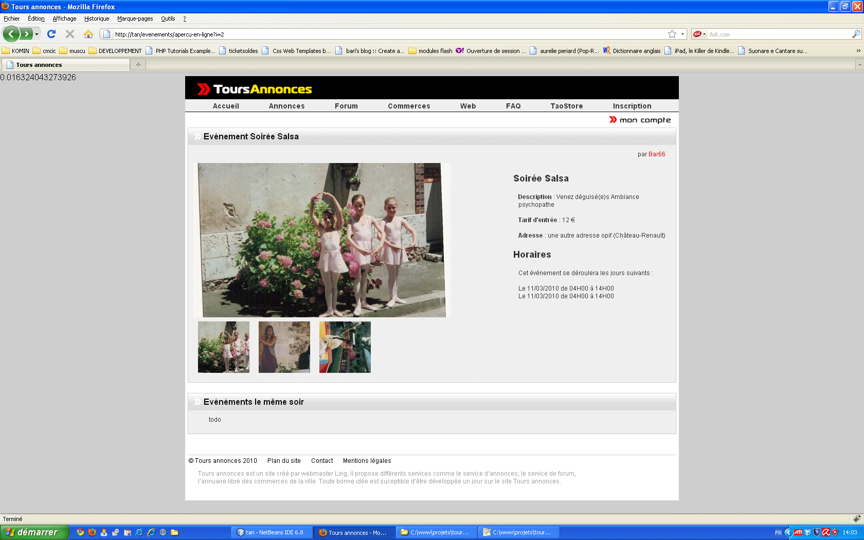864x540 pixels.
Task: Stop loading with the X icon
Action: 70,34
